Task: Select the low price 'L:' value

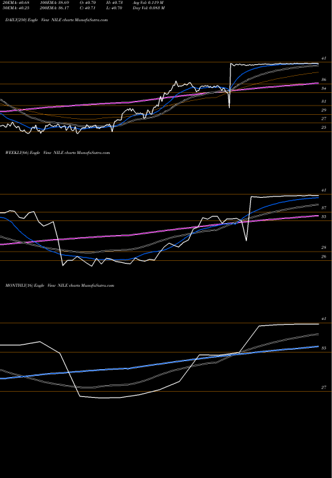Action: [114, 8]
